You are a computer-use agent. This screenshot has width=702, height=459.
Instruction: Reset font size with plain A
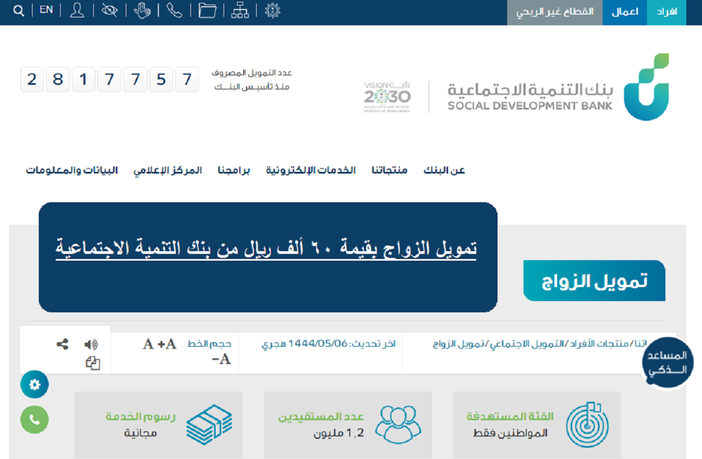pos(148,344)
